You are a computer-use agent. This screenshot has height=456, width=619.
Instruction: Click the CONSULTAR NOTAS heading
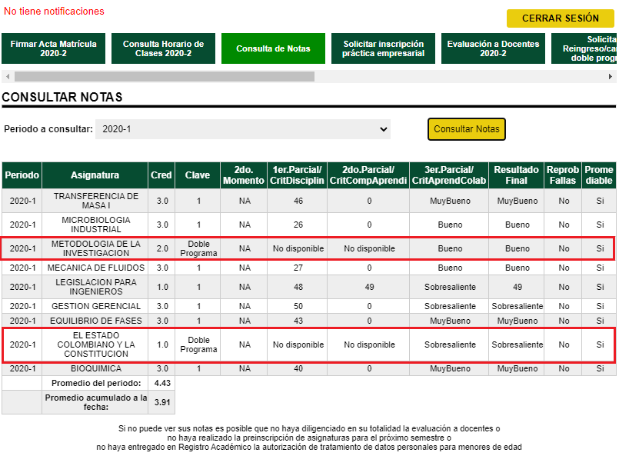point(62,97)
